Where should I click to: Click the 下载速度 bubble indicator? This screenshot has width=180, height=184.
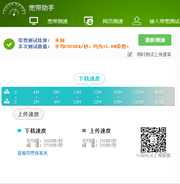89,79
